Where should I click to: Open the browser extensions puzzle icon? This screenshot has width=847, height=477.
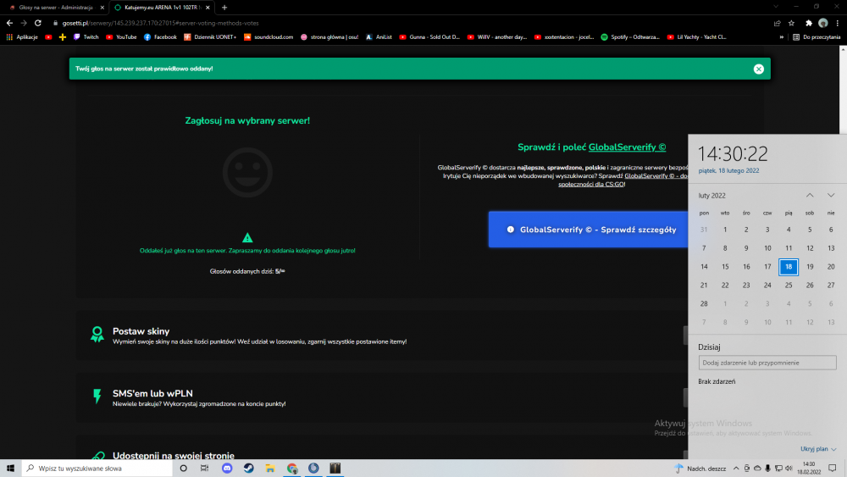tap(809, 23)
